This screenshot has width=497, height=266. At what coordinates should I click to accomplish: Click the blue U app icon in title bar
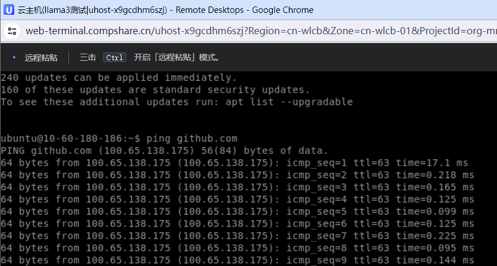pyautogui.click(x=9, y=10)
